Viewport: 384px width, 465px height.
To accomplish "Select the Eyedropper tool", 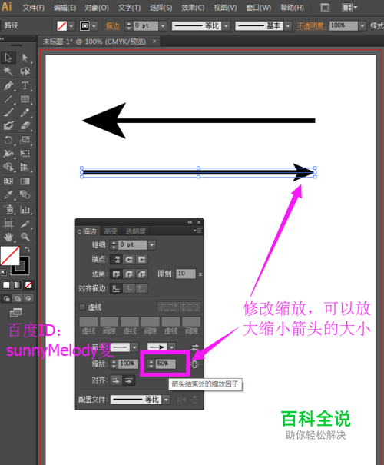I will (8, 194).
